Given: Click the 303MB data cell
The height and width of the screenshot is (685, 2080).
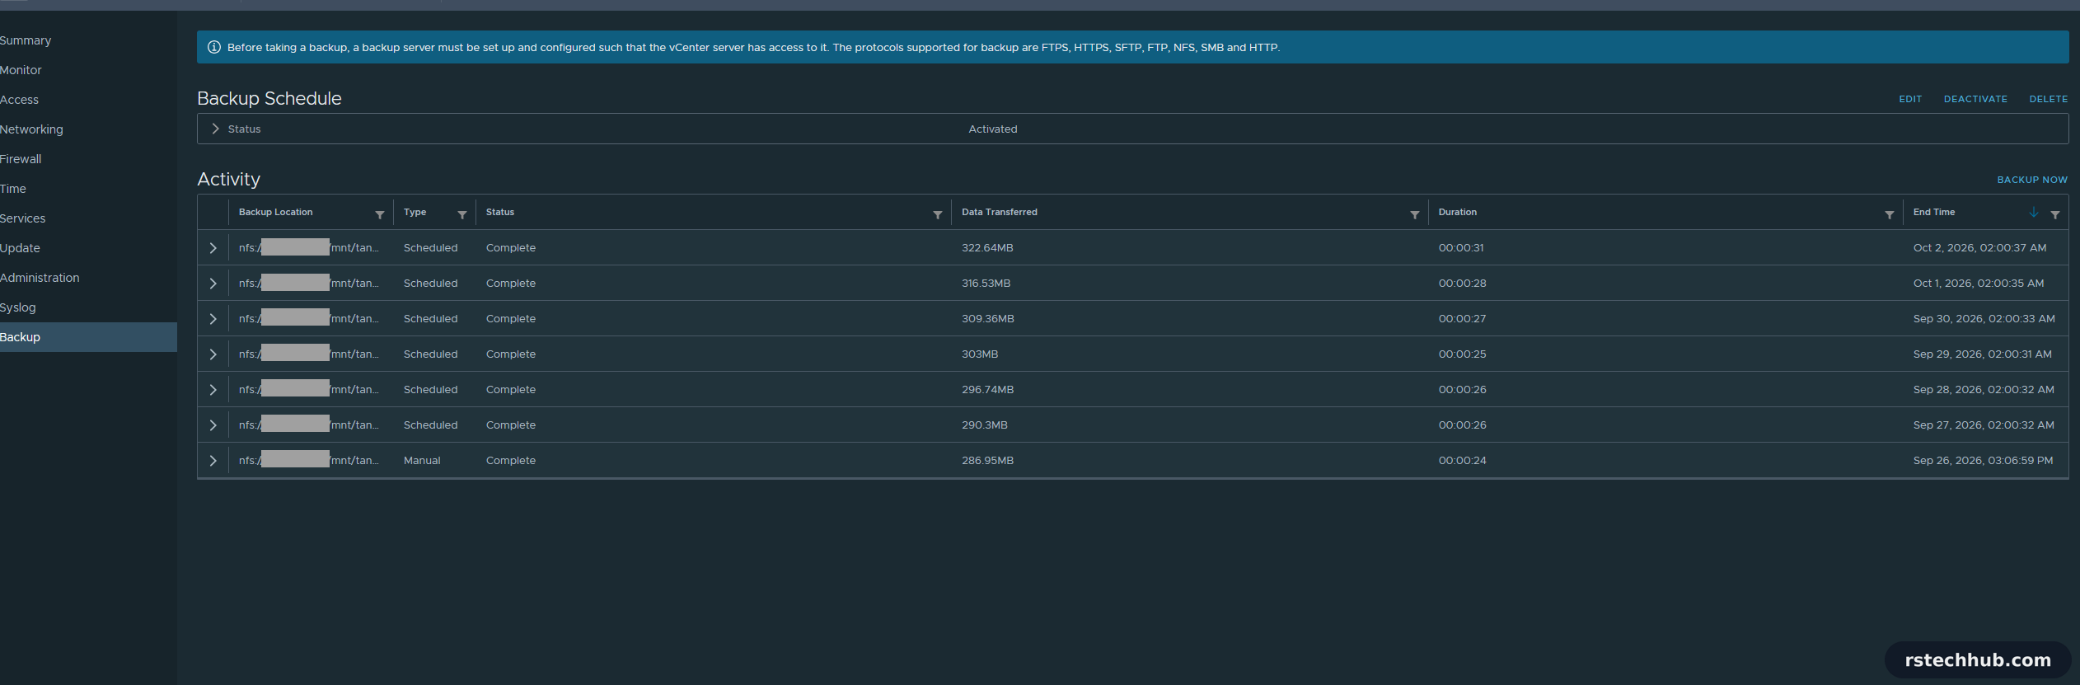Looking at the screenshot, I should pyautogui.click(x=980, y=354).
